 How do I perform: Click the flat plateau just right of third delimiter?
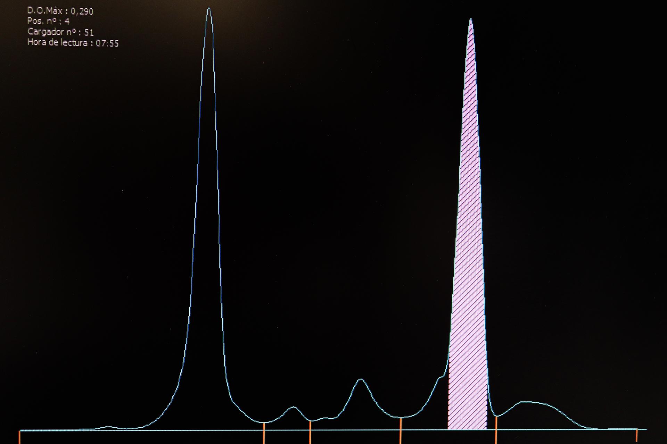coord(326,418)
